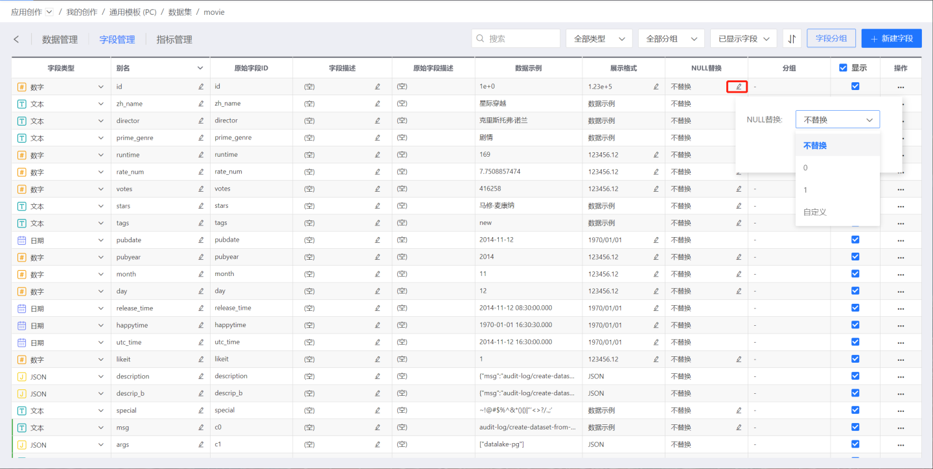Uncheck display checkbox for id row
Viewport: 933px width, 469px height.
point(855,86)
